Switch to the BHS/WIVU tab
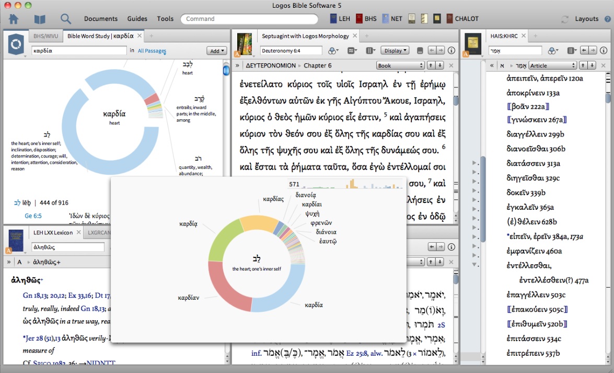614x373 pixels. [x=45, y=36]
